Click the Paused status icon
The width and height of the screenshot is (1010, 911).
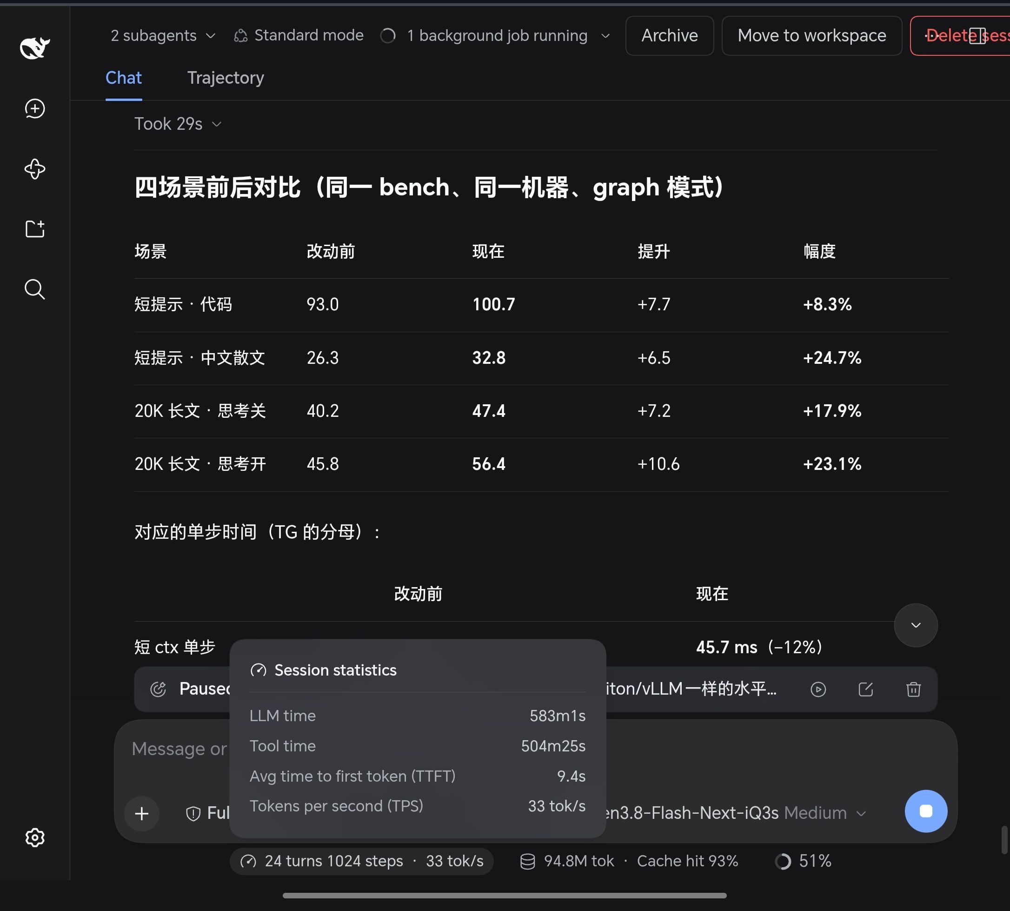click(158, 689)
